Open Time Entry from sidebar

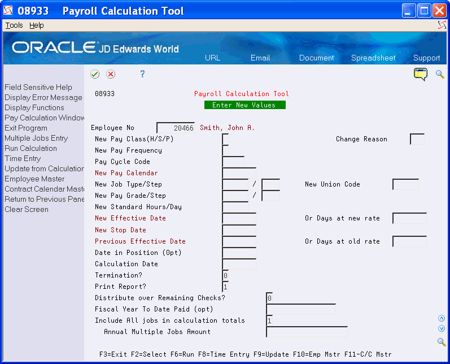coord(23,159)
